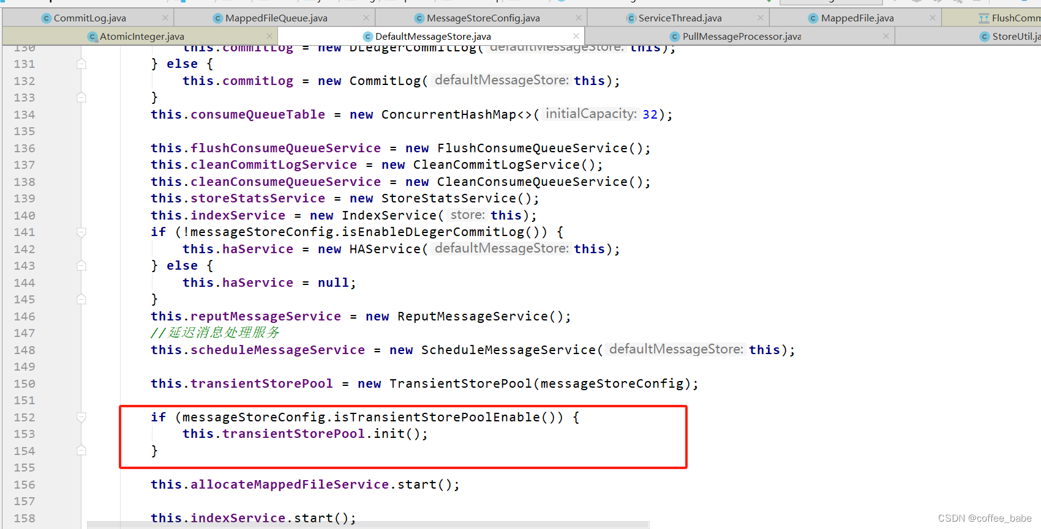Click the diagram icon on FlushCommit tab
This screenshot has width=1041, height=529.
tap(984, 18)
